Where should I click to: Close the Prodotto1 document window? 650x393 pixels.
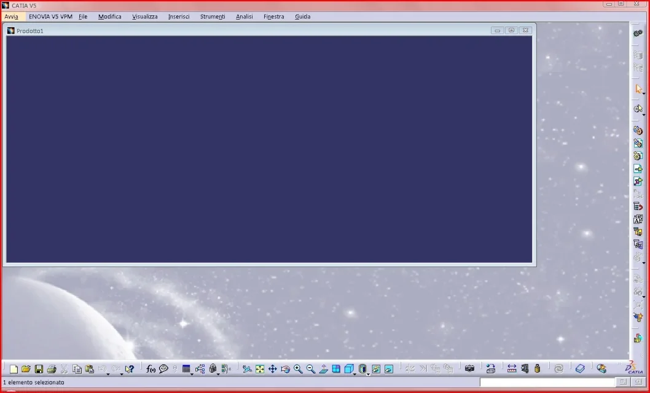pyautogui.click(x=525, y=30)
